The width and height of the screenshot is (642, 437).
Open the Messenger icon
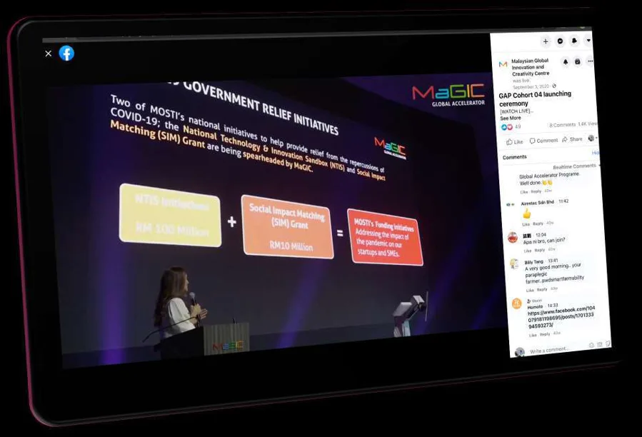point(560,41)
